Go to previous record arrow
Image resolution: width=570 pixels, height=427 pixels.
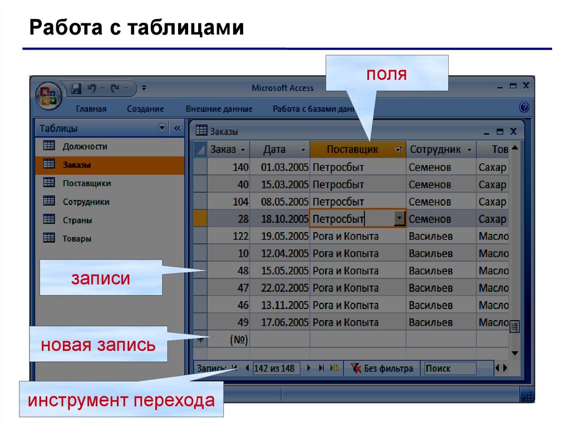pos(247,368)
